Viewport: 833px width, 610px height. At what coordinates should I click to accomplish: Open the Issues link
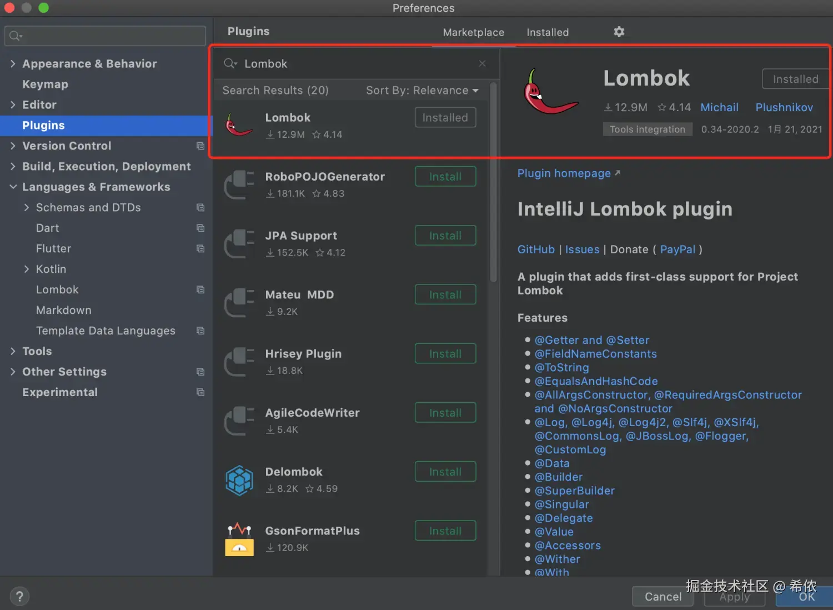(x=582, y=249)
